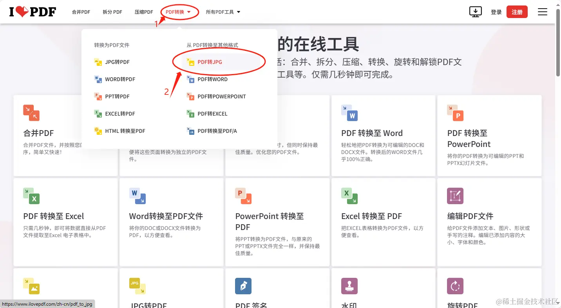Open the Word转换至PDF文件 card title
561x308 pixels.
coord(166,216)
